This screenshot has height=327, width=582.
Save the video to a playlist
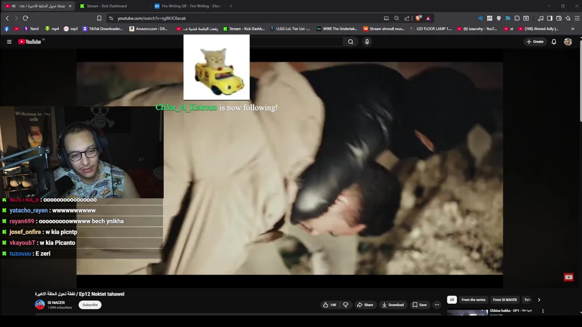(420, 305)
